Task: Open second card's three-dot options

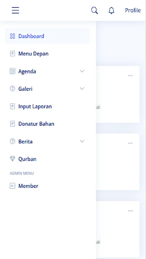Action: (130, 143)
